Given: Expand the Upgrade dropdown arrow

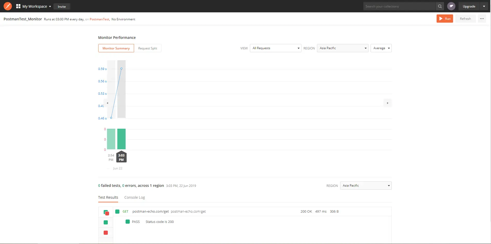Looking at the screenshot, I should 484,6.
